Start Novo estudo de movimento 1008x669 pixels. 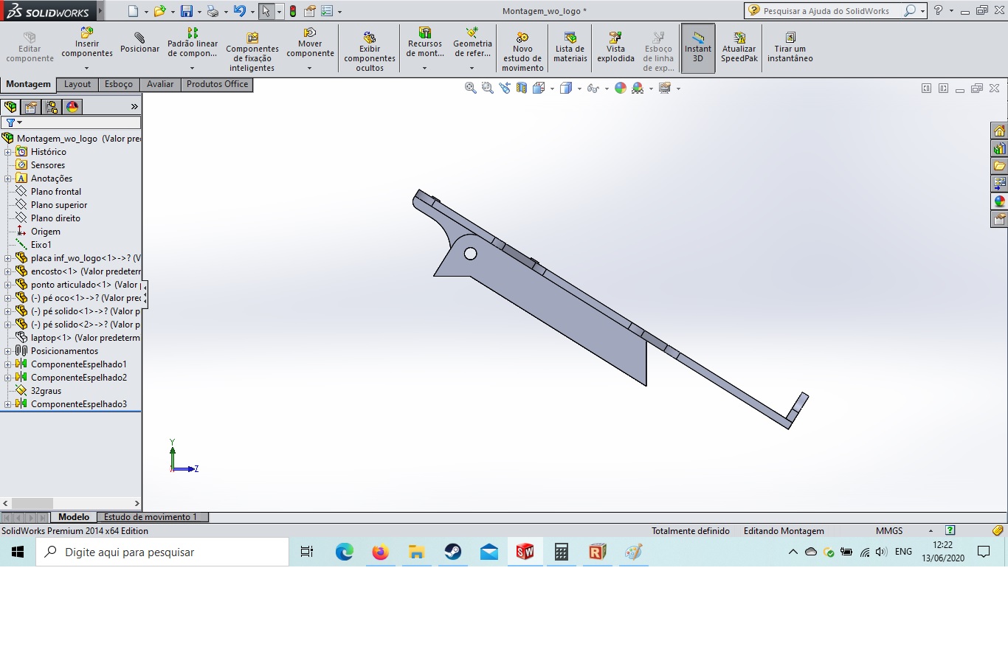tap(522, 52)
